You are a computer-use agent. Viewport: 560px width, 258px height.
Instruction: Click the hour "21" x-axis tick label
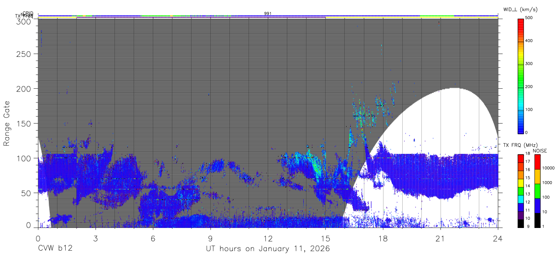click(441, 238)
